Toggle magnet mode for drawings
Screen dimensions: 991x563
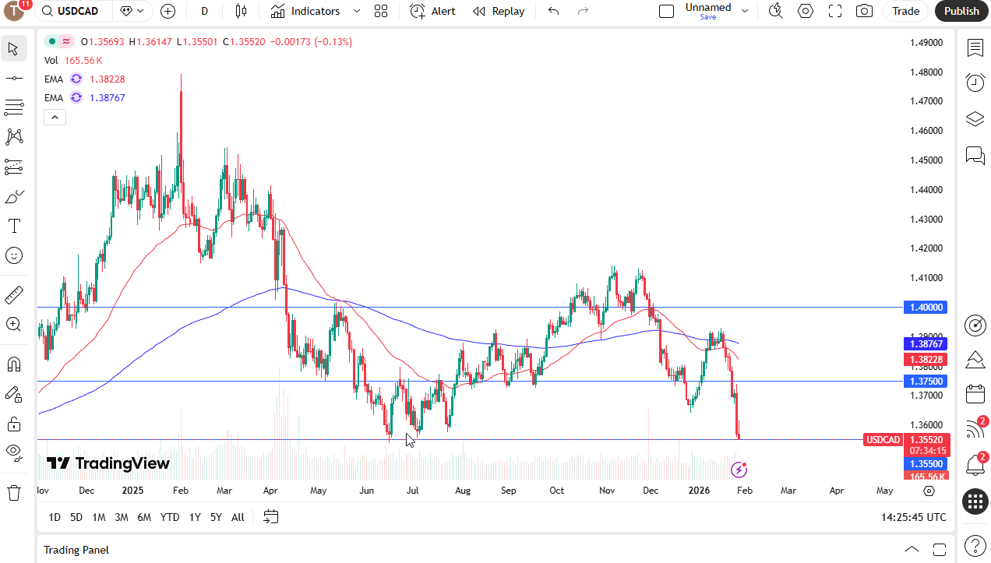[13, 364]
